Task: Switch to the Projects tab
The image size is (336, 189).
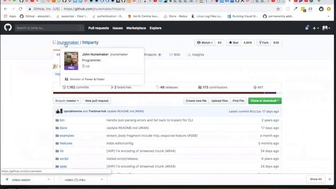Action: 153,55
